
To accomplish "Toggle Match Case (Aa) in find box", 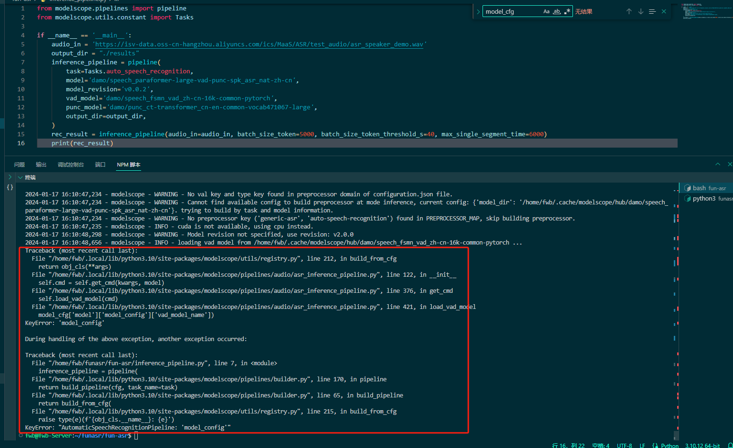I will [x=546, y=11].
